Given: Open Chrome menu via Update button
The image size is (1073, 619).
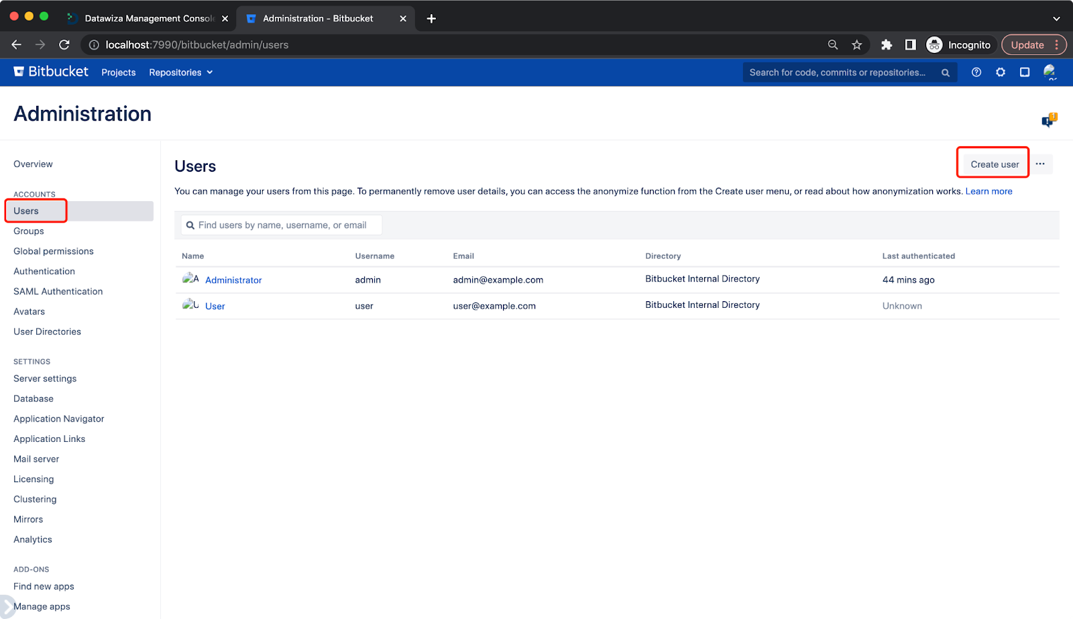Looking at the screenshot, I should click(1033, 45).
